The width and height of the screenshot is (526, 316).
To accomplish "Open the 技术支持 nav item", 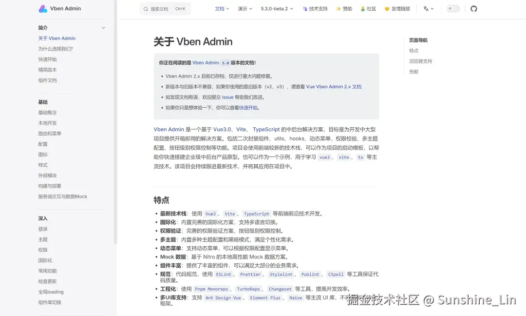I will (x=315, y=9).
